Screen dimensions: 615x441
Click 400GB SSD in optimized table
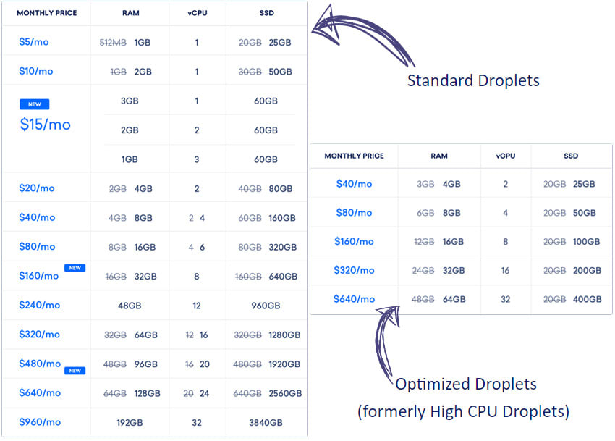588,299
